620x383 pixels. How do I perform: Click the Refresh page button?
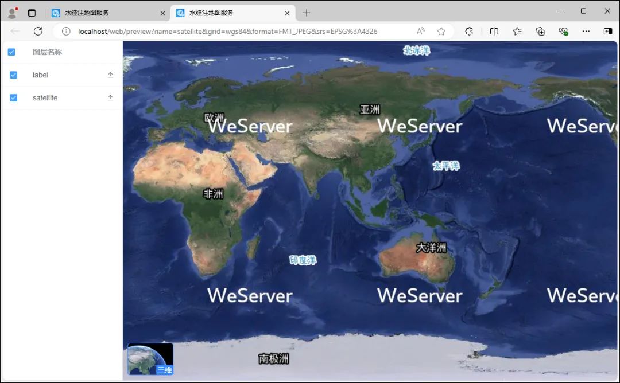point(38,32)
